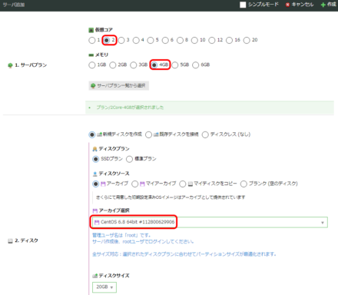Click the 仮想コア chip icon

click(91, 30)
